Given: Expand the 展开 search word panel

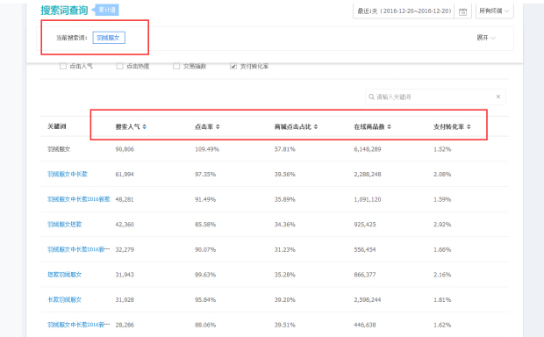Looking at the screenshot, I should pyautogui.click(x=486, y=38).
